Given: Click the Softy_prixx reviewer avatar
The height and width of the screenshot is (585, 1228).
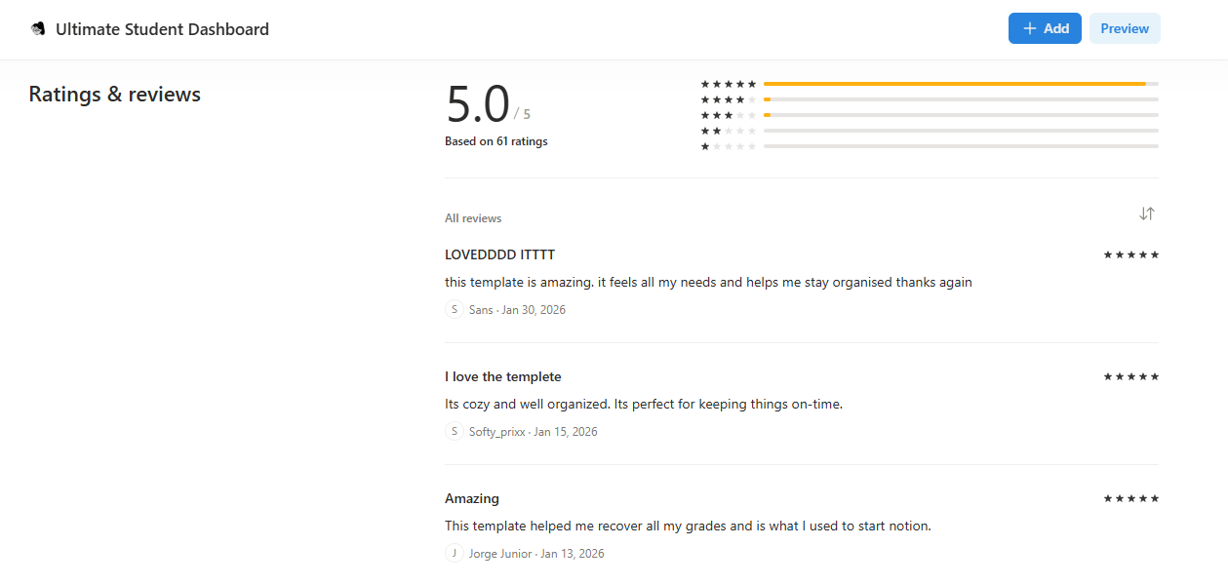Looking at the screenshot, I should click(455, 432).
